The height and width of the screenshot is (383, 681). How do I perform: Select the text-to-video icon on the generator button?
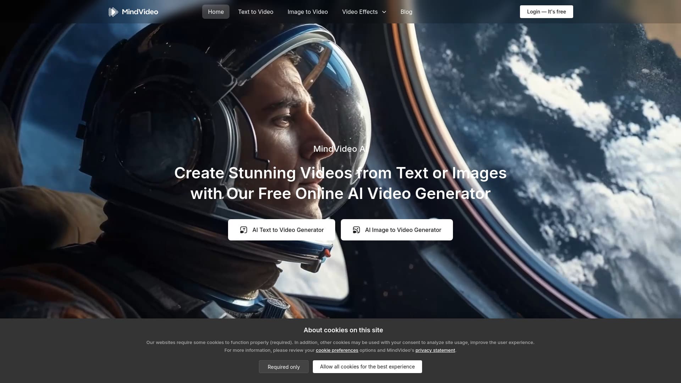pyautogui.click(x=243, y=230)
